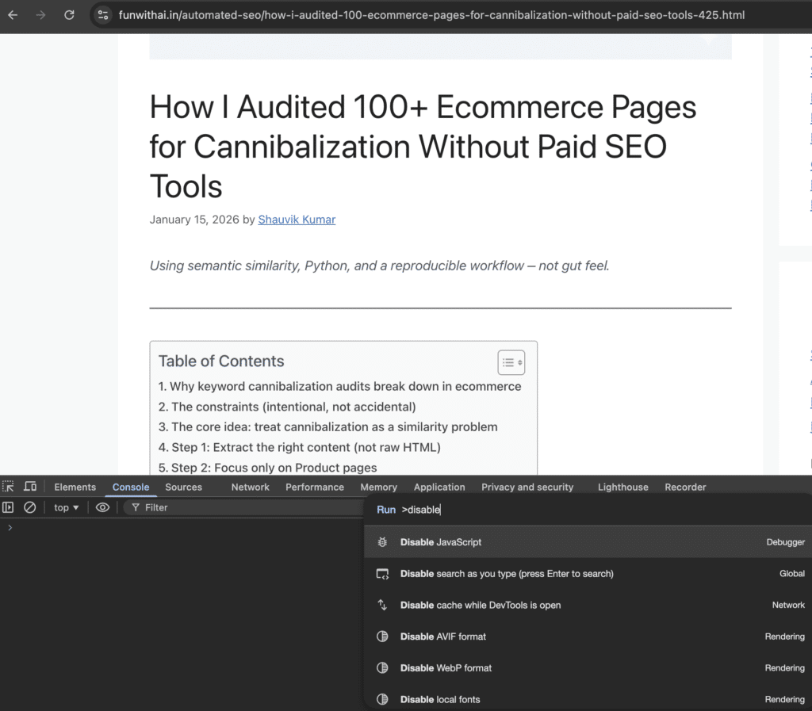
Task: Click the Global icon beside Disable search
Action: pyautogui.click(x=382, y=574)
